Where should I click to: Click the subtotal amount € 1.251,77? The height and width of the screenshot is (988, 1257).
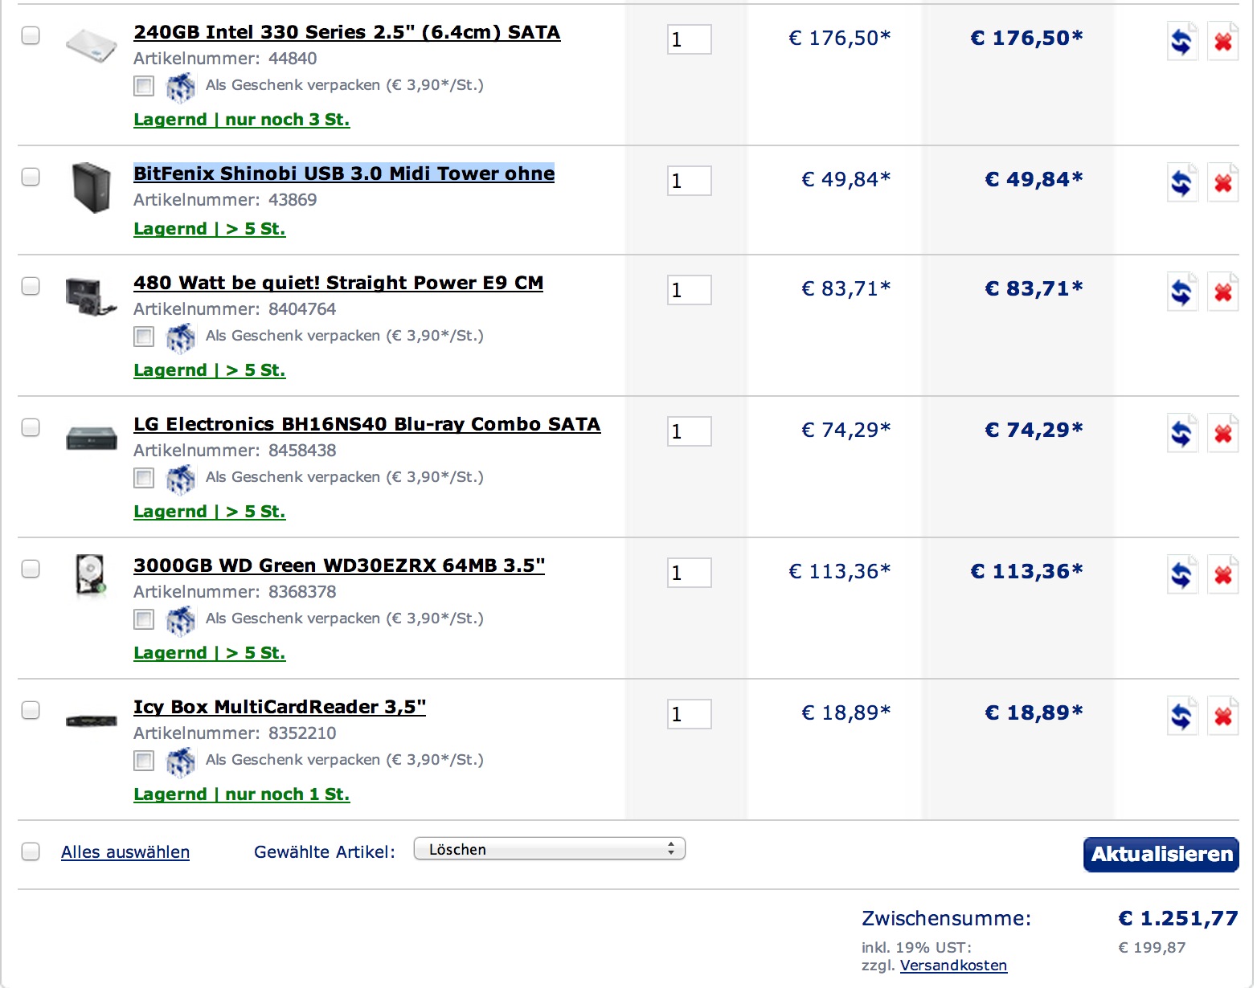(x=1178, y=918)
